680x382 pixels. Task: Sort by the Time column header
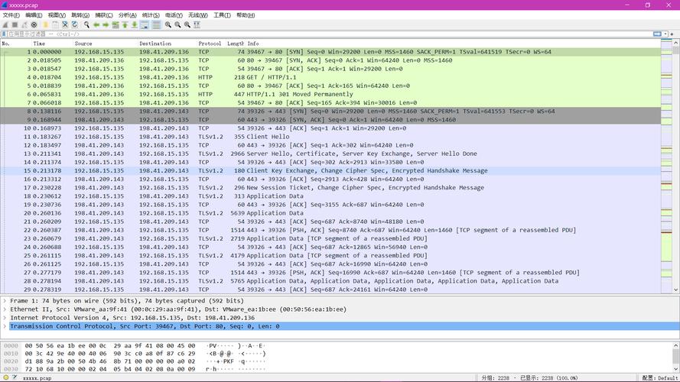[52, 44]
